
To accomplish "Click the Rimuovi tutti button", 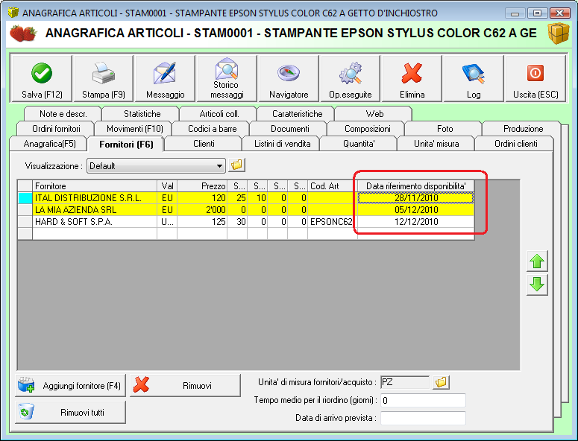I will (70, 412).
